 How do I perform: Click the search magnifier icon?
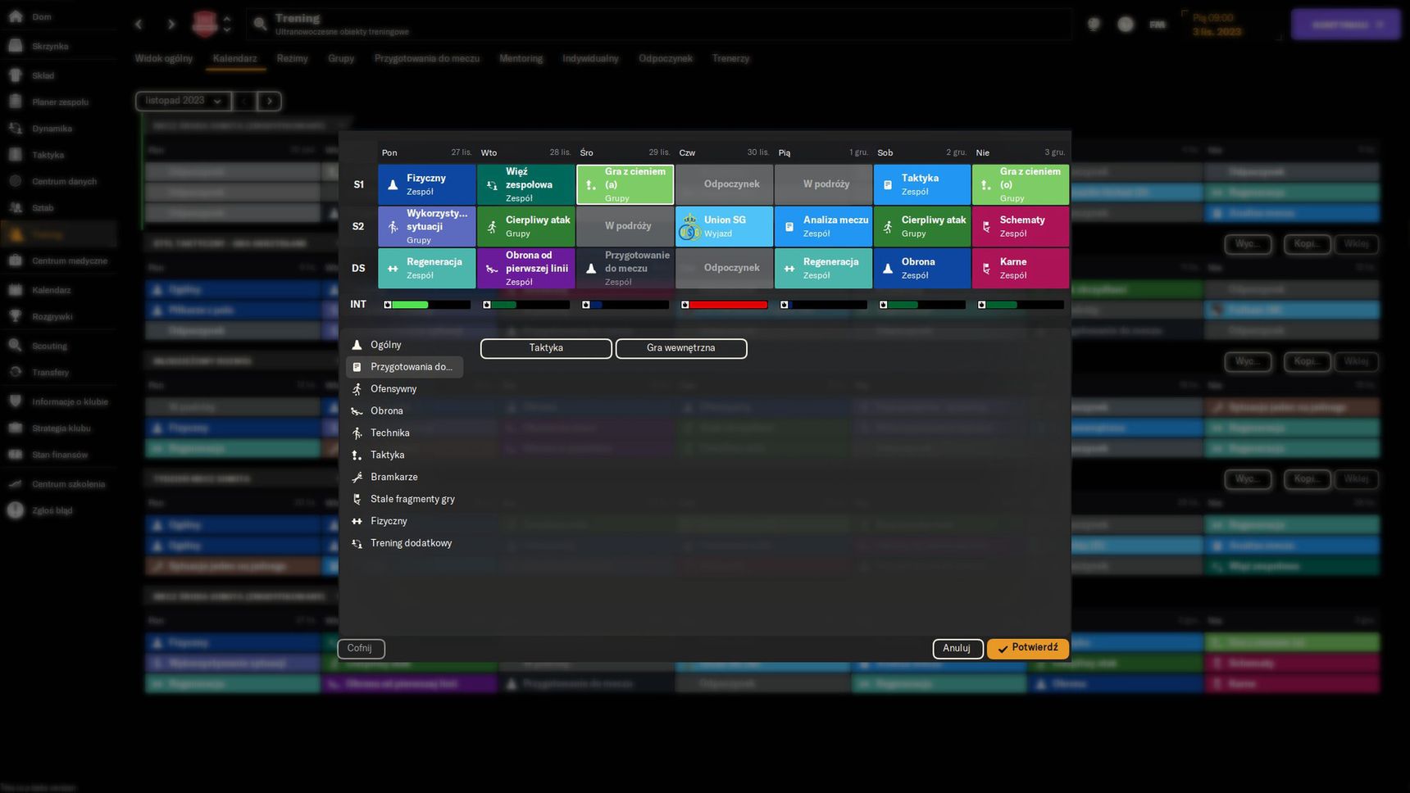260,25
